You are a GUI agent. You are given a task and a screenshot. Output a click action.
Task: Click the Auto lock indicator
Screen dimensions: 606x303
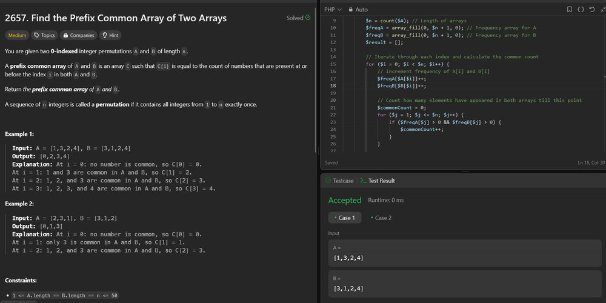click(x=358, y=9)
